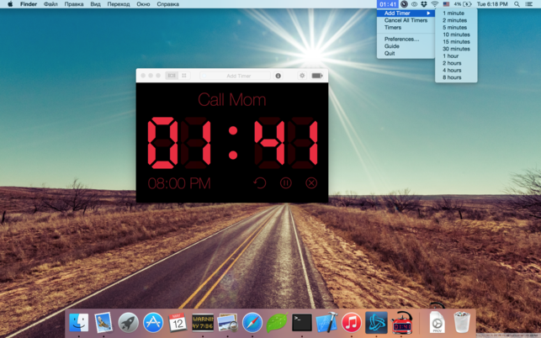The width and height of the screenshot is (541, 338).
Task: Open App Store from the Dock
Action: point(153,323)
